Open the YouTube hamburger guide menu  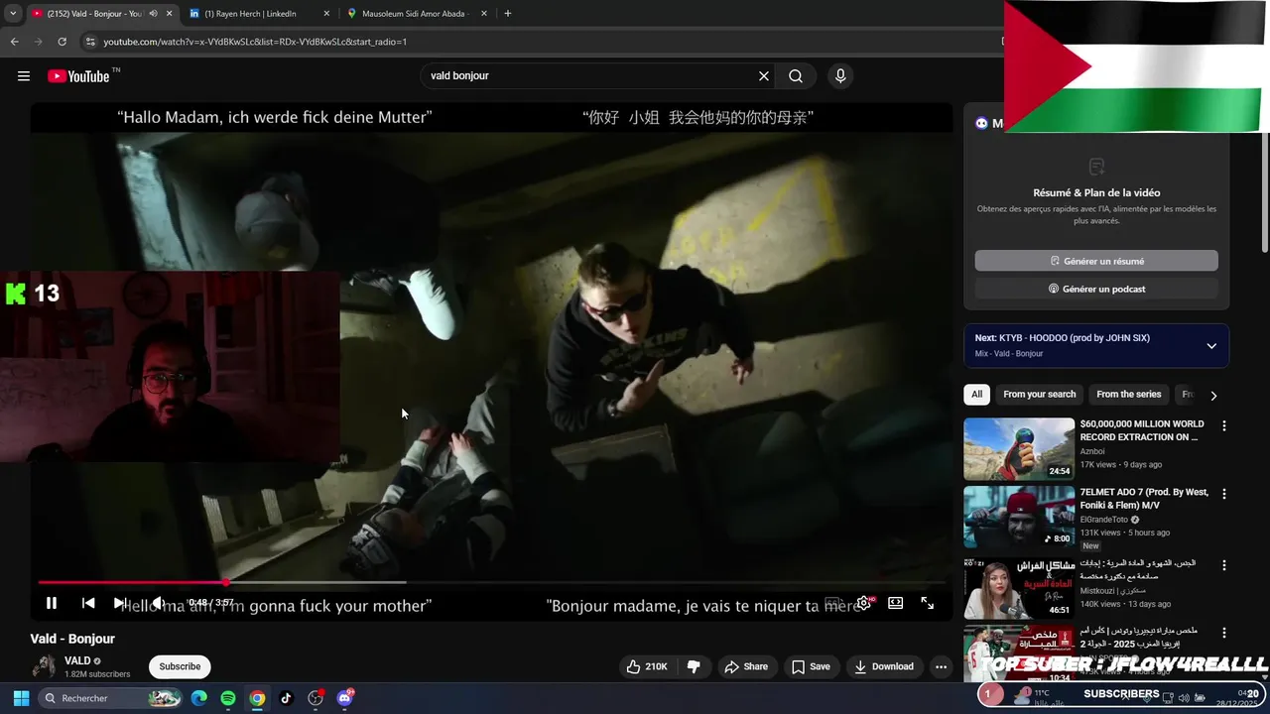click(24, 76)
